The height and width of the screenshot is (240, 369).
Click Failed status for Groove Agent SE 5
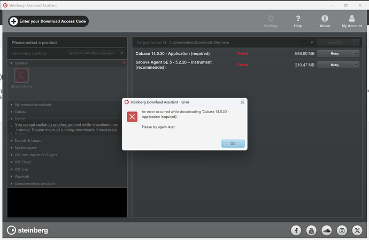click(243, 65)
